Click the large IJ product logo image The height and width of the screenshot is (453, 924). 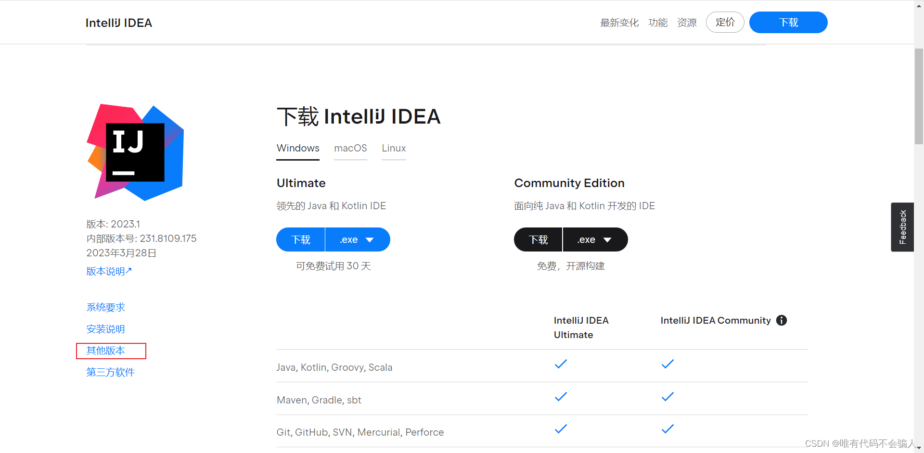[x=135, y=152]
